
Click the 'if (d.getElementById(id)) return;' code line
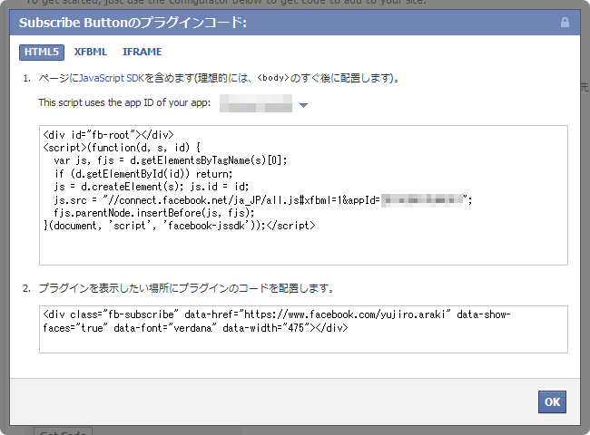tap(143, 174)
